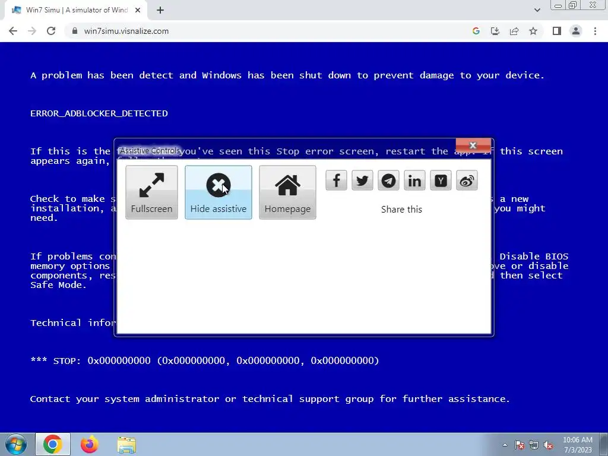Expand the tab search chevron
The width and height of the screenshot is (608, 456).
click(537, 10)
